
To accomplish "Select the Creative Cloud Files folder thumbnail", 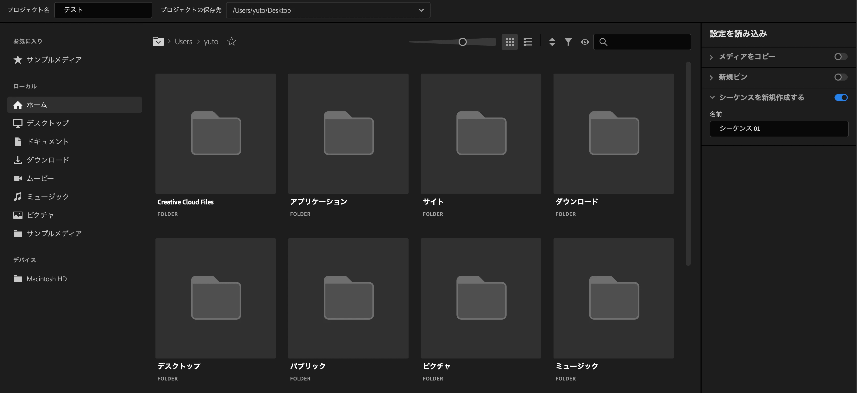I will (x=216, y=134).
